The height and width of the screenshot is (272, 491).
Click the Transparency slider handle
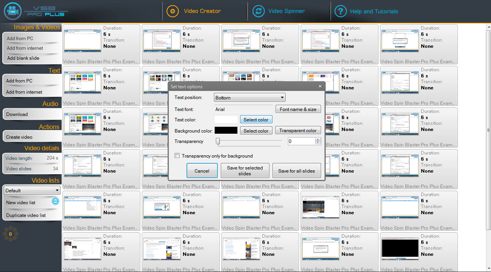pos(218,141)
